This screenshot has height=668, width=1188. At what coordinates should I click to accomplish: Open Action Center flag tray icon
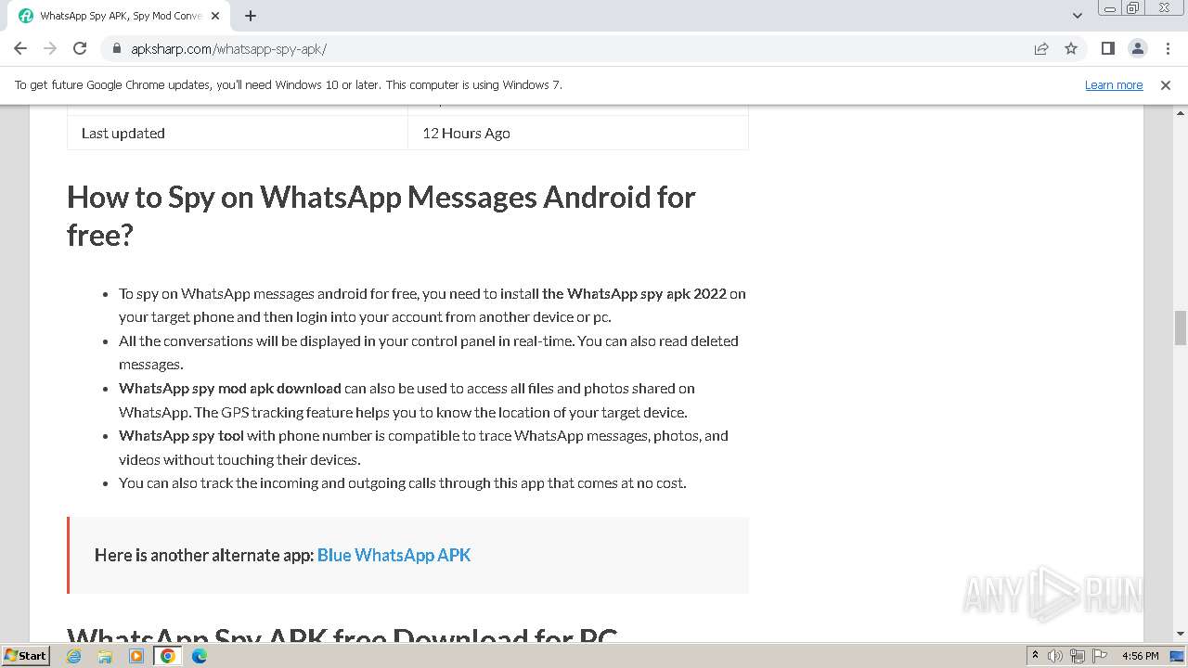[x=1100, y=656]
